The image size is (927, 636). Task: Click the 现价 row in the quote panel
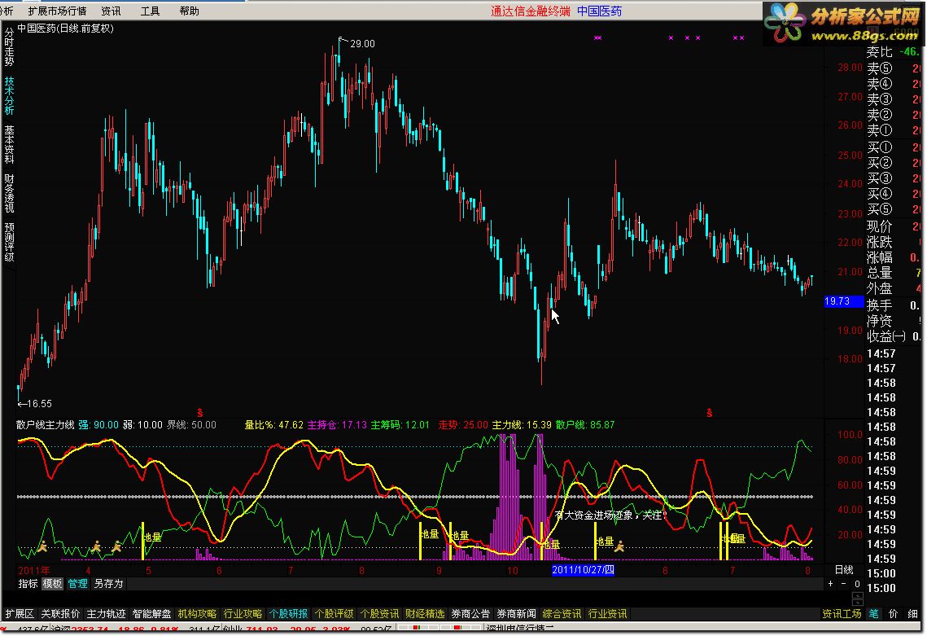894,226
